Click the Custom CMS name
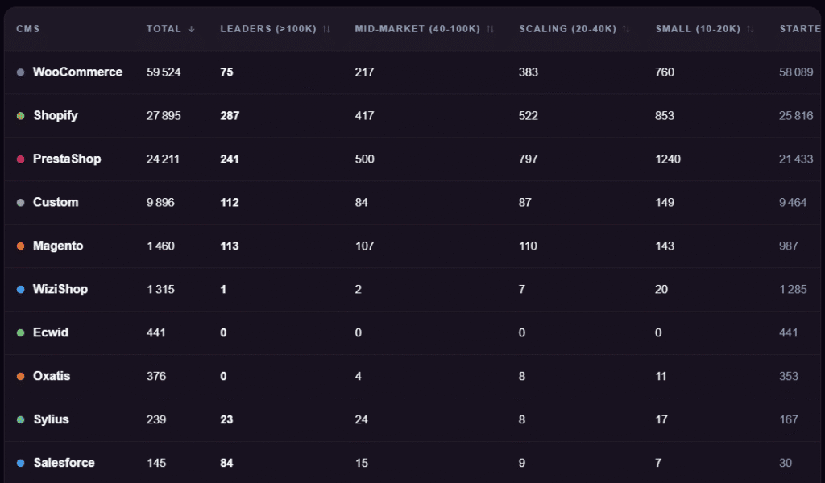Viewport: 825px width, 483px height. click(56, 203)
